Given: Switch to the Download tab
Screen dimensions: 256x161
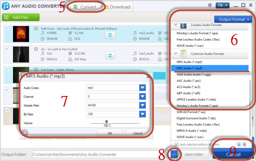Looking at the screenshot, I should (118, 7).
